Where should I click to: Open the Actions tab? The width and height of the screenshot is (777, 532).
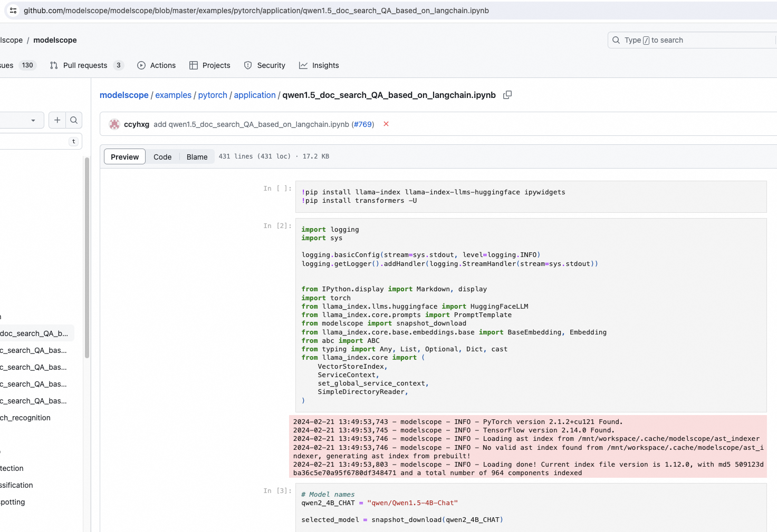[x=157, y=65]
